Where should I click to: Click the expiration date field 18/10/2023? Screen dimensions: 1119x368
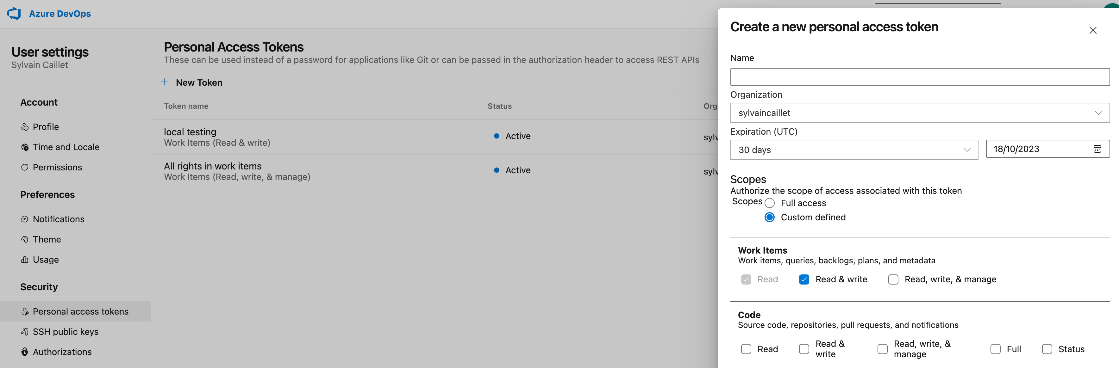(x=1047, y=149)
